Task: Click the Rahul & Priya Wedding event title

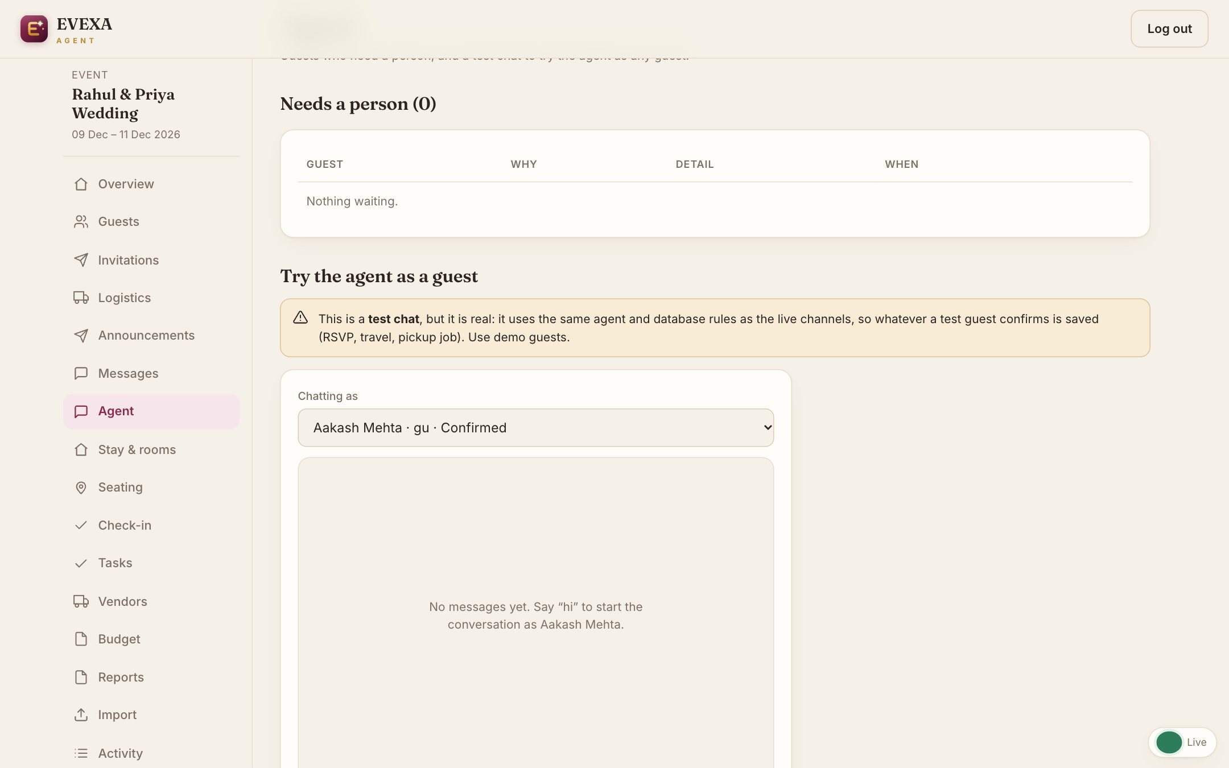Action: tap(123, 104)
